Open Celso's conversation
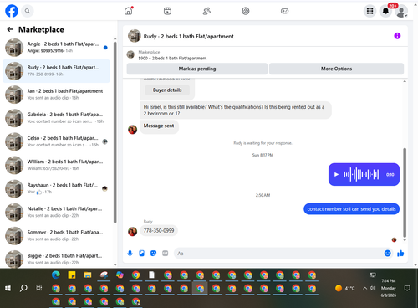The image size is (418, 308). point(56,141)
